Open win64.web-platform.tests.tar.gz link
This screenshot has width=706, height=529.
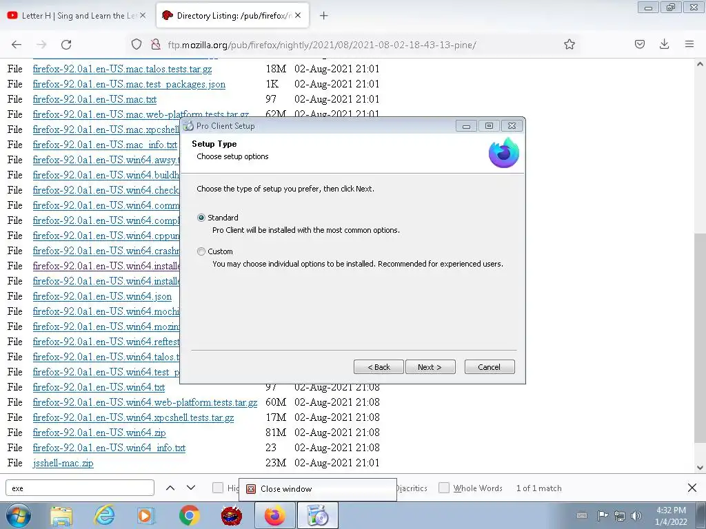tap(145, 402)
